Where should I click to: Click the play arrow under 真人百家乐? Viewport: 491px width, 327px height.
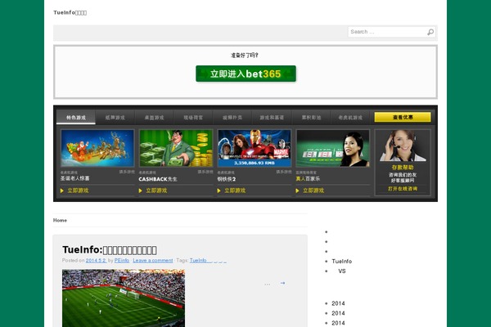pyautogui.click(x=297, y=190)
